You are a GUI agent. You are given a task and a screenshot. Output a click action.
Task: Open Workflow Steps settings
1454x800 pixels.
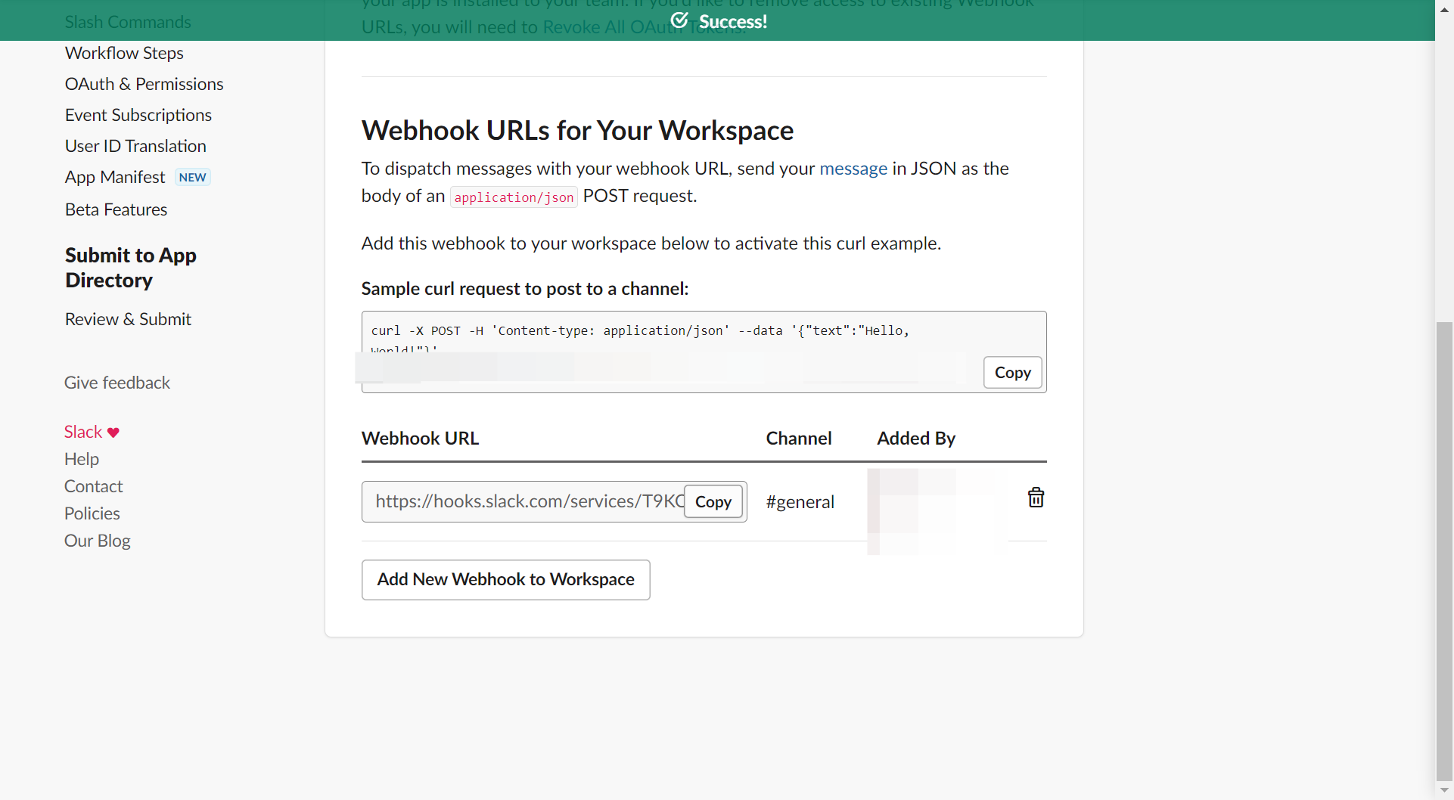pyautogui.click(x=124, y=53)
